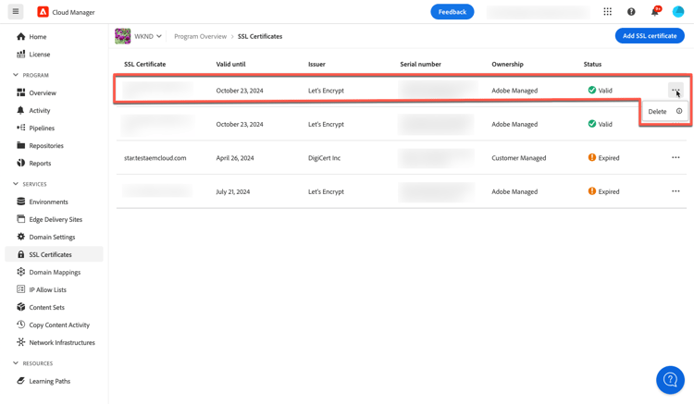Viewport: 694px width, 404px height.
Task: Click the Status column header
Action: click(x=592, y=64)
